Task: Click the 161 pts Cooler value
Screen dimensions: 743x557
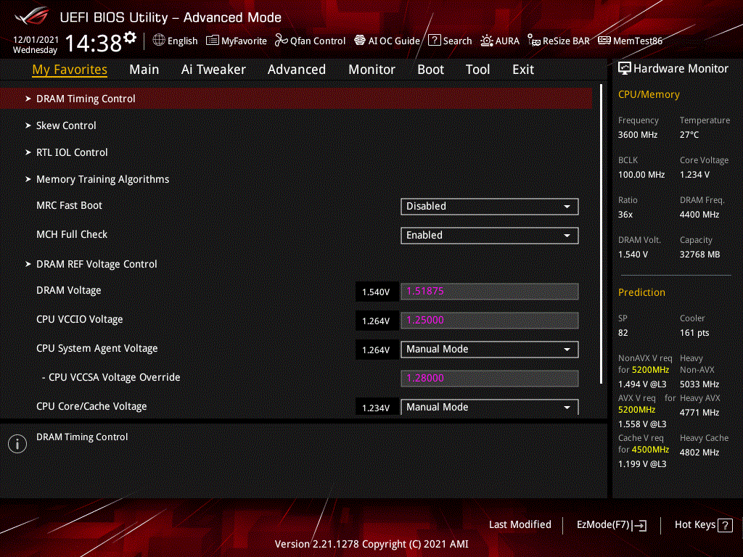Action: pyautogui.click(x=694, y=333)
